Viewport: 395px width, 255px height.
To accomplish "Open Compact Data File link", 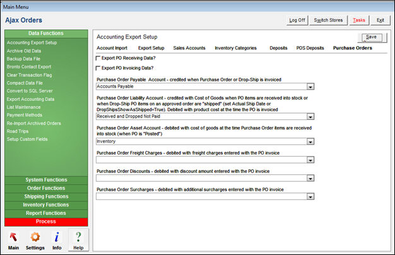I will pos(25,83).
